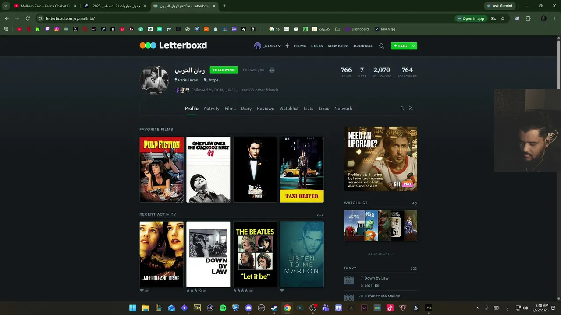Open Steam from the taskbar
The width and height of the screenshot is (561, 315).
click(274, 308)
